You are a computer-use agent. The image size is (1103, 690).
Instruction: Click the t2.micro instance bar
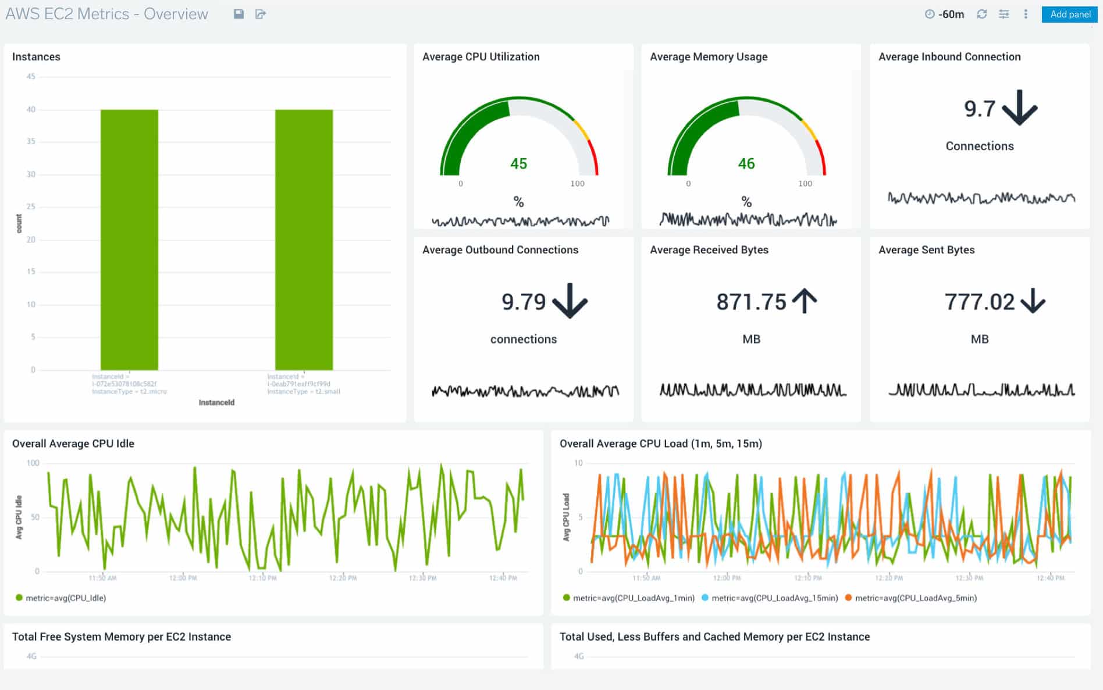tap(129, 239)
